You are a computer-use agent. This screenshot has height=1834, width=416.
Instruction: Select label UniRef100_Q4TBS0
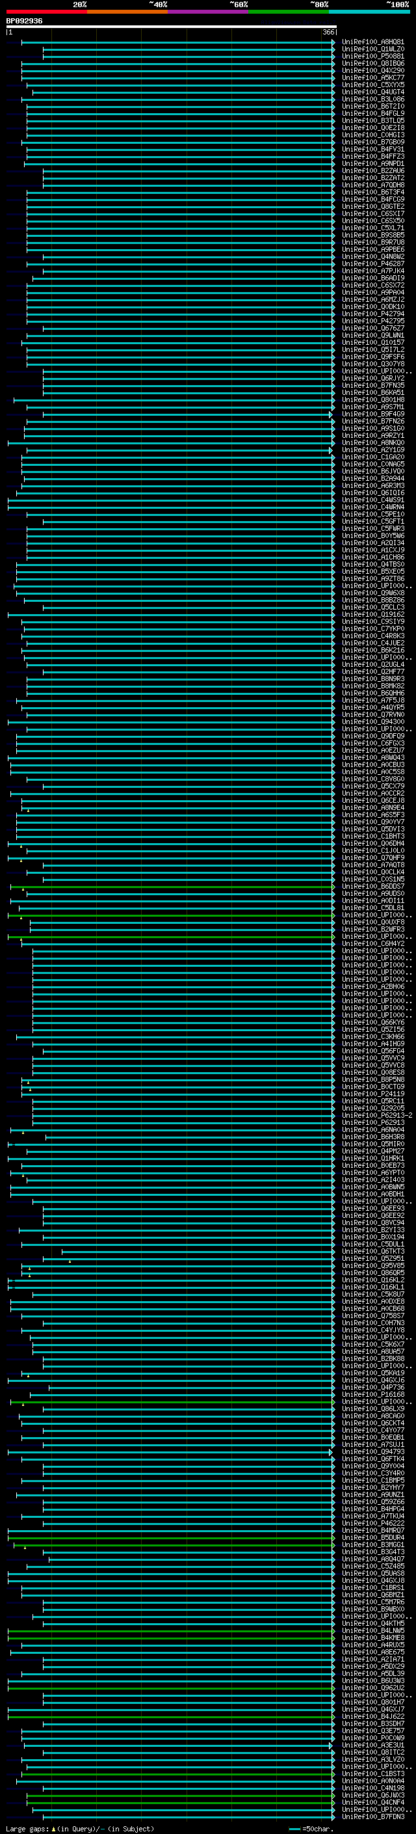tap(373, 565)
